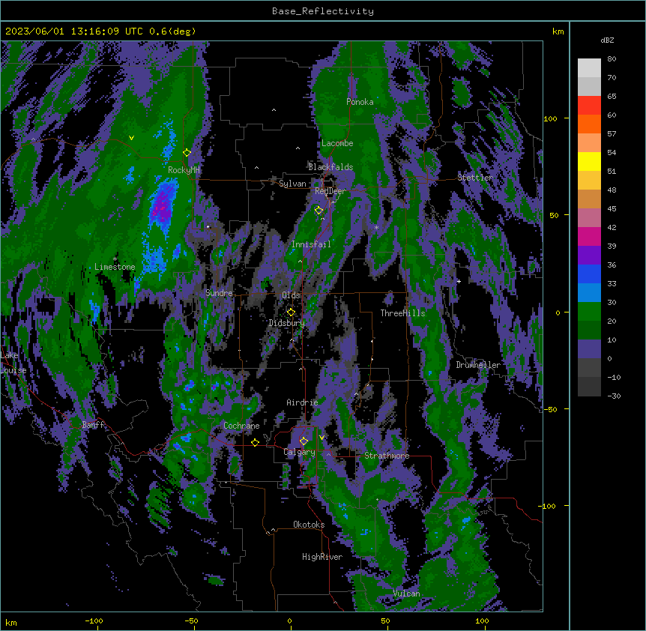Click the Okotoks label
The image size is (646, 631).
[x=309, y=525]
